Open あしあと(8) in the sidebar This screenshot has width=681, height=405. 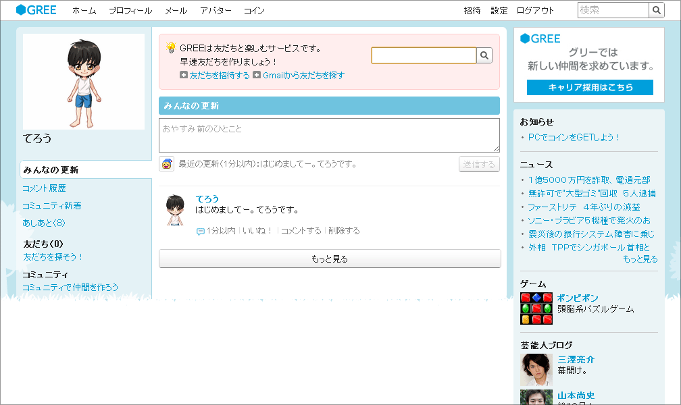[44, 223]
